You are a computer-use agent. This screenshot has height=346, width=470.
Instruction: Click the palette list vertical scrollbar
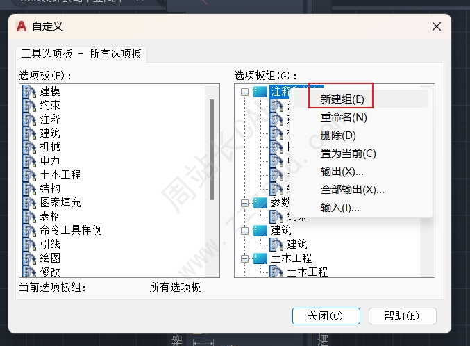pos(212,149)
